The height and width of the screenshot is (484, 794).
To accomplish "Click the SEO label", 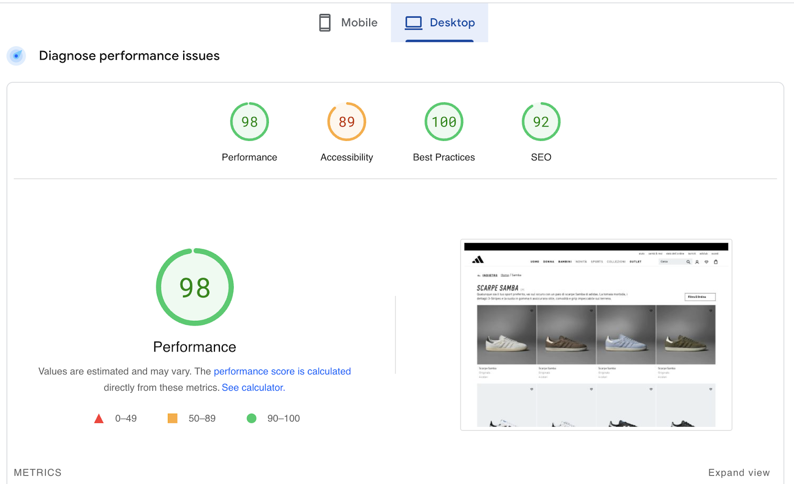I will click(541, 157).
